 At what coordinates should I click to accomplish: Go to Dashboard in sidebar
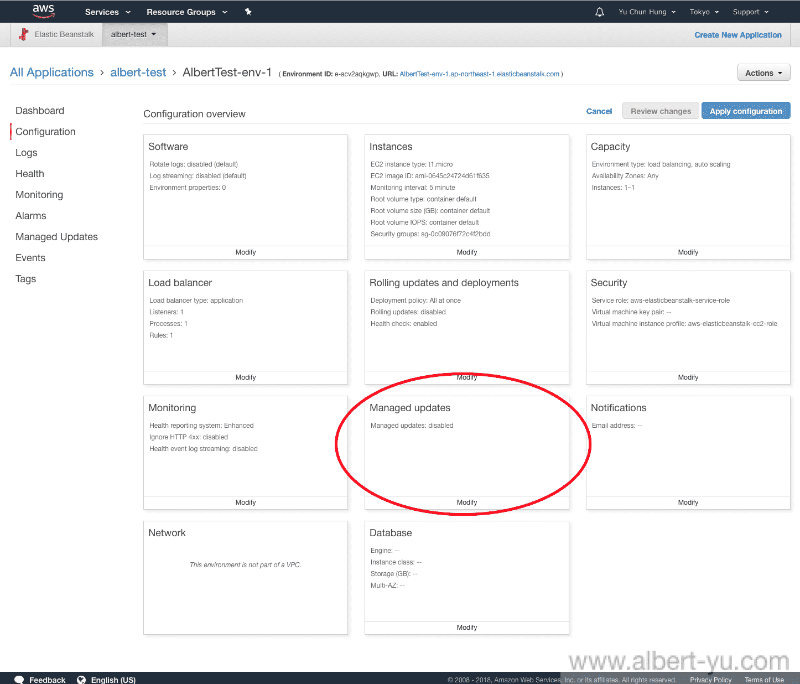tap(40, 111)
